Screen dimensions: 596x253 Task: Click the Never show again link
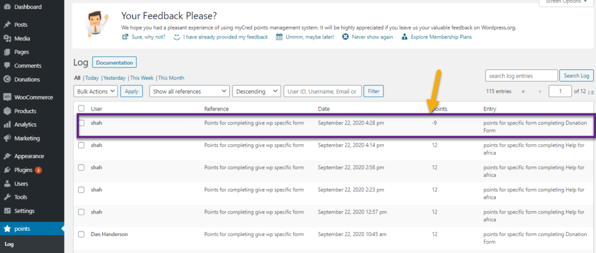tap(367, 37)
